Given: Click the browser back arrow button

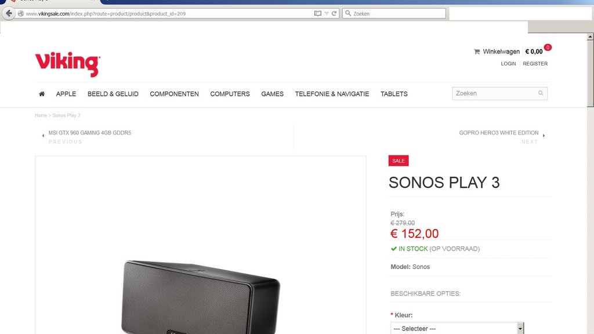Looking at the screenshot, I should pos(9,13).
